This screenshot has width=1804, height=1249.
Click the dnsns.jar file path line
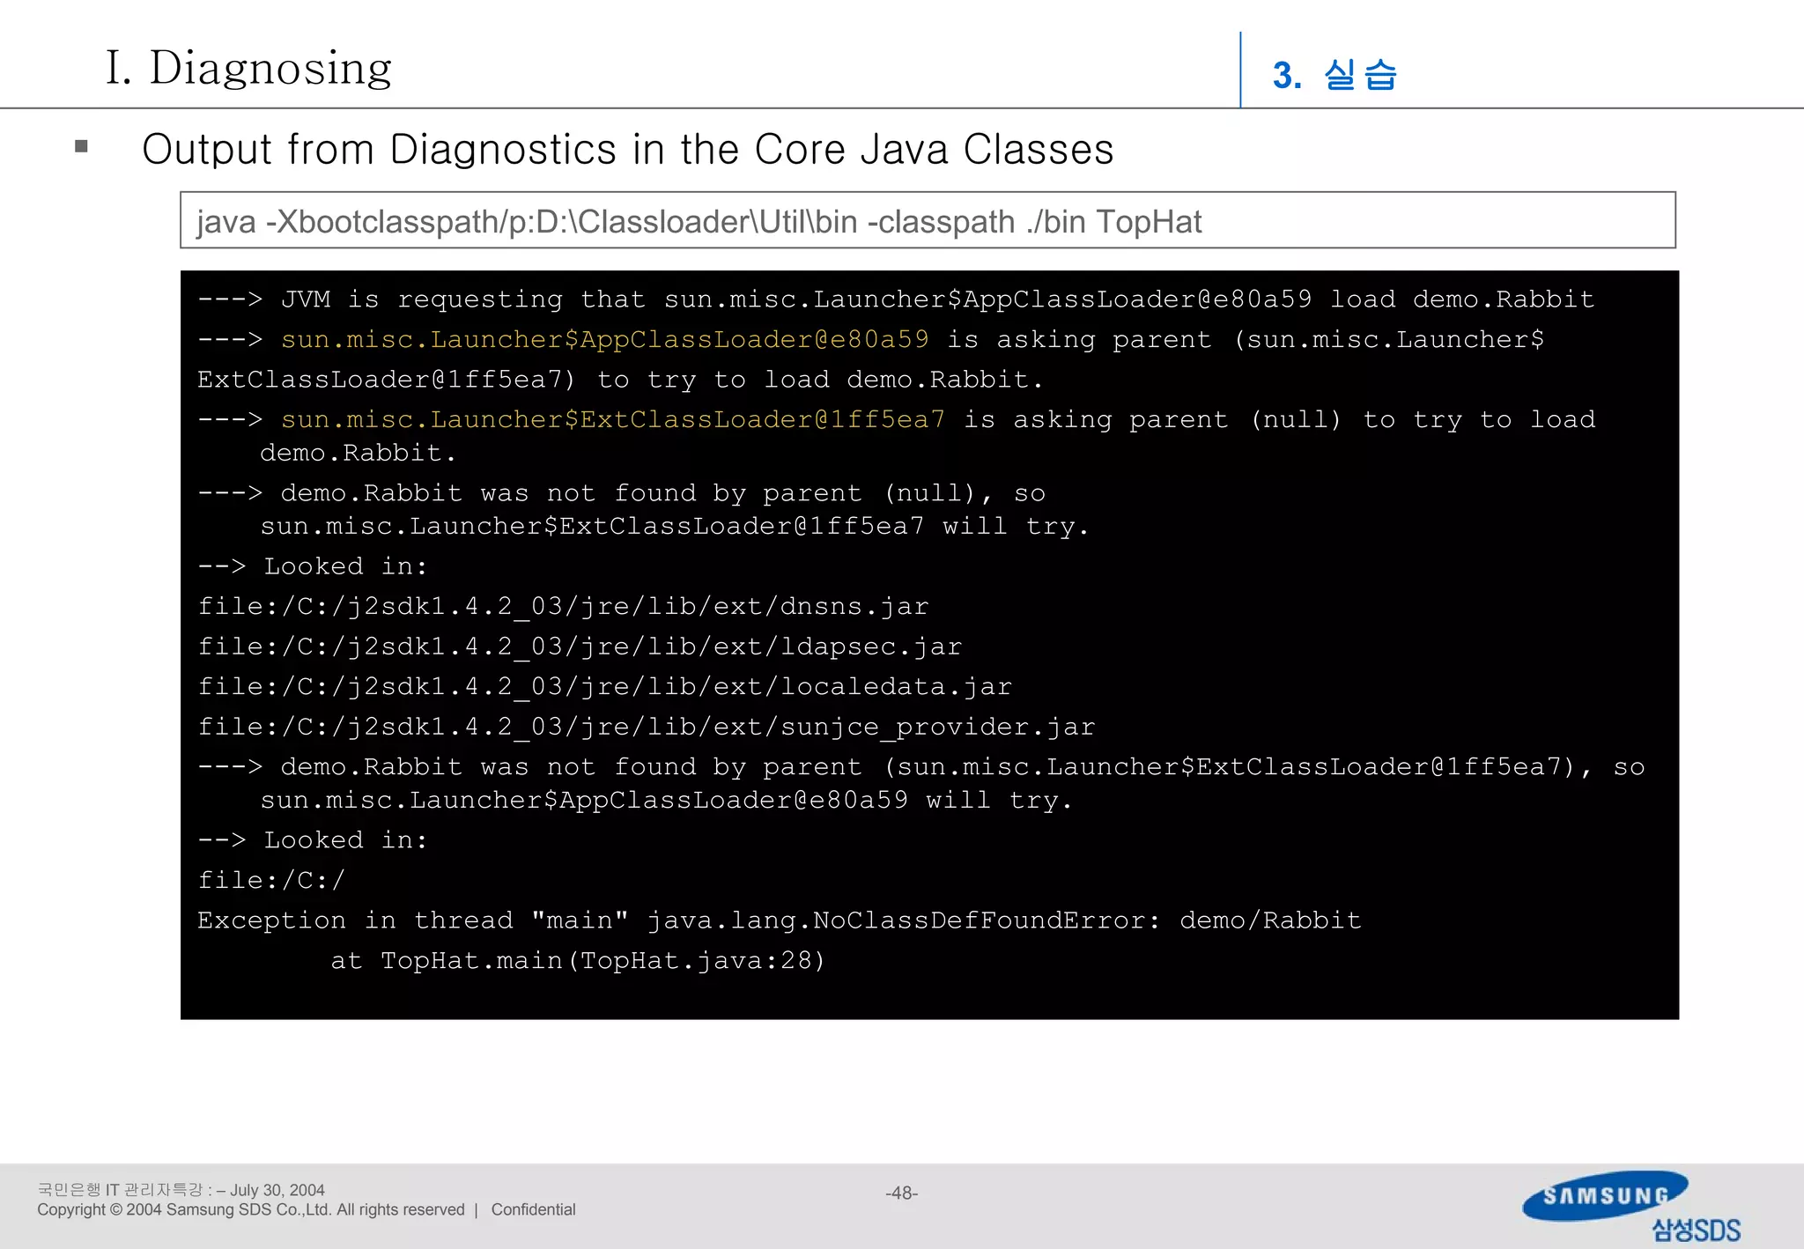click(563, 607)
